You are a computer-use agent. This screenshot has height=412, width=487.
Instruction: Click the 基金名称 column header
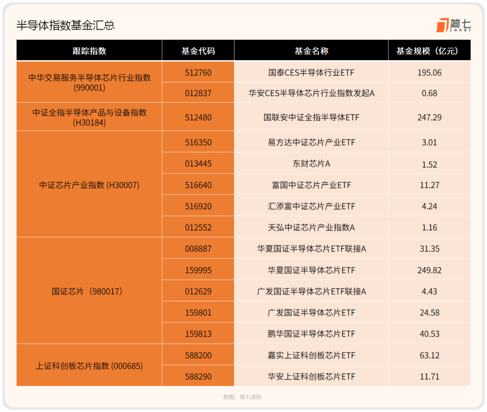tap(311, 51)
